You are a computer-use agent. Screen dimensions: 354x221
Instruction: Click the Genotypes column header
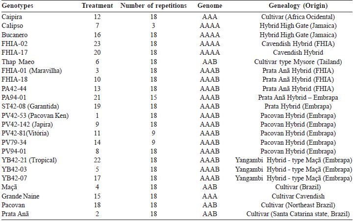(x=18, y=5)
